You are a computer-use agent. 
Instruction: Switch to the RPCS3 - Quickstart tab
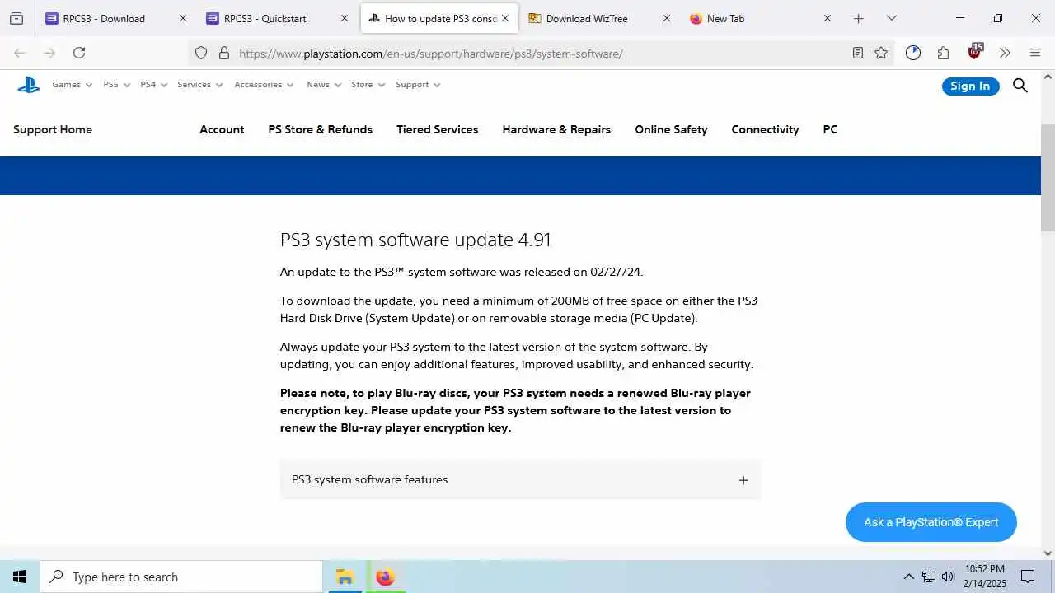coord(265,18)
